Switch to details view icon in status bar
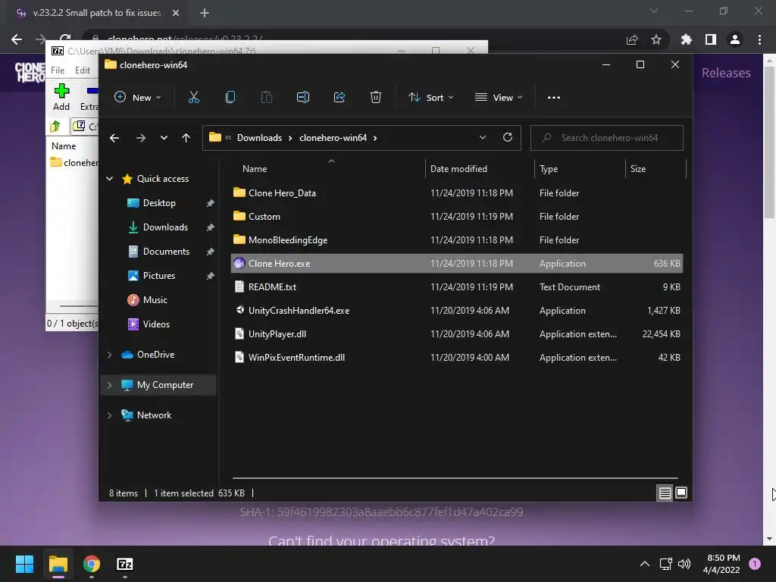 pyautogui.click(x=665, y=493)
